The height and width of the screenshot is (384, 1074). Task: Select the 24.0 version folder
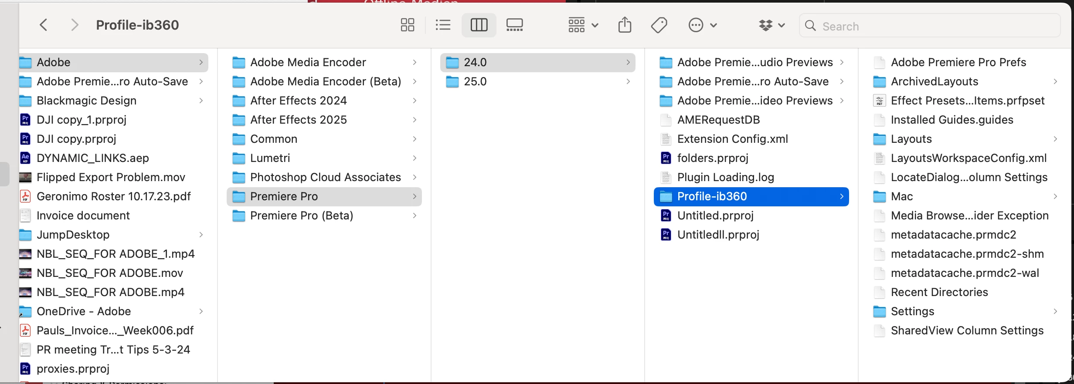pyautogui.click(x=538, y=62)
